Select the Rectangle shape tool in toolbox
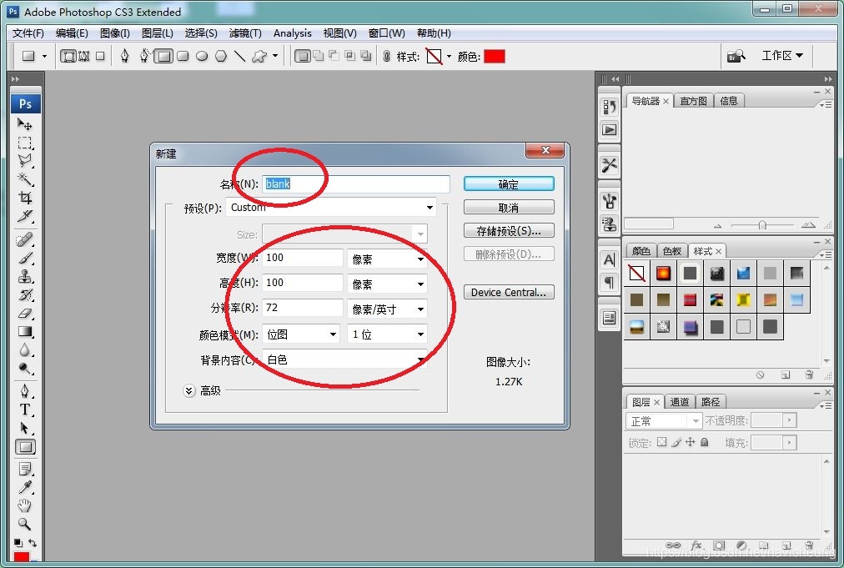 pos(25,447)
